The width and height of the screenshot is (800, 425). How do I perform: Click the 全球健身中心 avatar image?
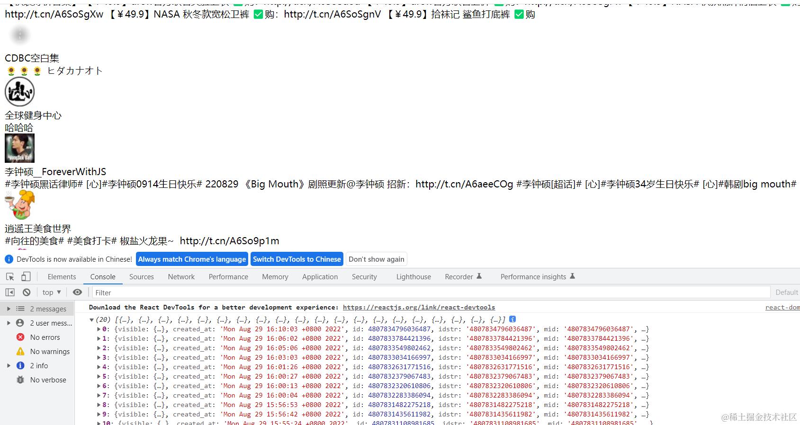[x=19, y=92]
